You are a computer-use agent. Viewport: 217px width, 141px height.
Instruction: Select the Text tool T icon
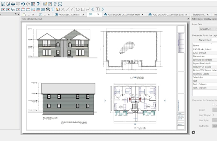(x=53, y=9)
